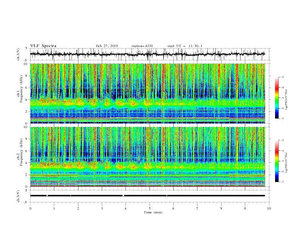Click time axis tick label '5'
Screen dimensions: 303x234
tap(150, 208)
